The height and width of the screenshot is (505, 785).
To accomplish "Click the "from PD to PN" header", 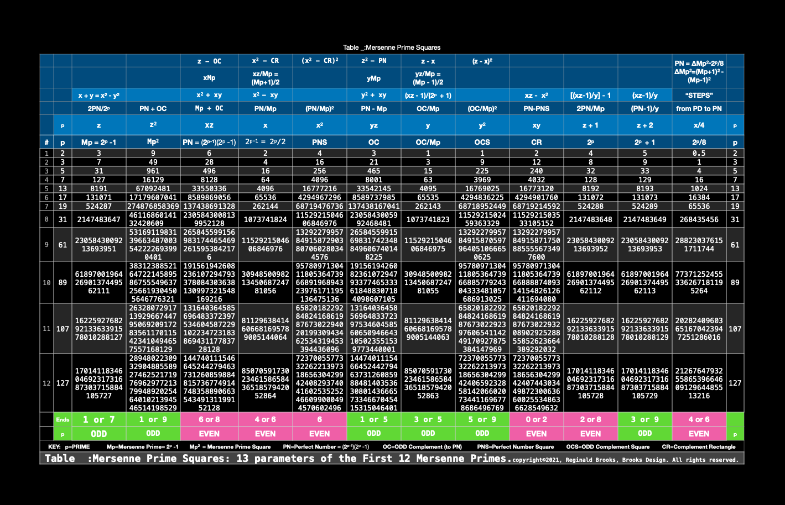I will coord(699,108).
